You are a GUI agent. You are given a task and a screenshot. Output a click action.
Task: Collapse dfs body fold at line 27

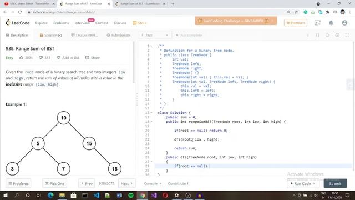click(x=151, y=162)
